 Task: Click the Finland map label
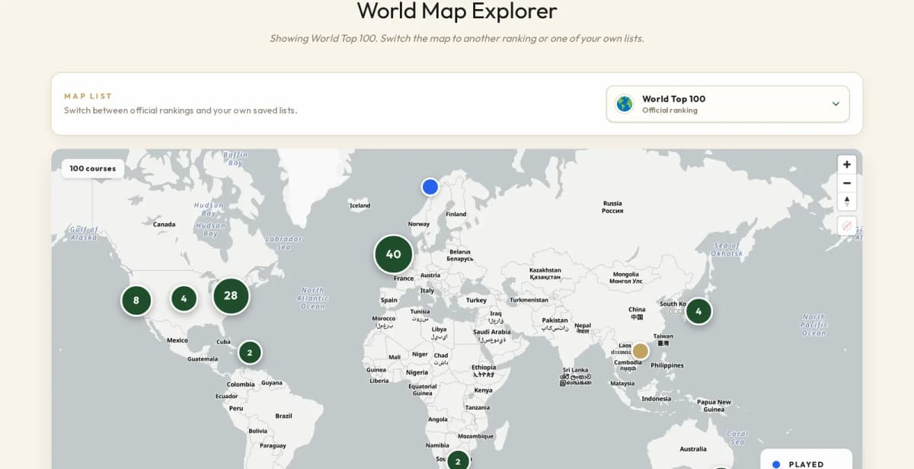click(x=456, y=214)
